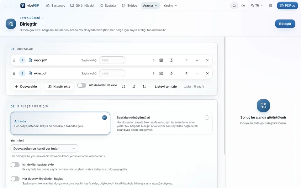Open settings gear icon
This screenshot has width=301, height=188.
(271, 6)
